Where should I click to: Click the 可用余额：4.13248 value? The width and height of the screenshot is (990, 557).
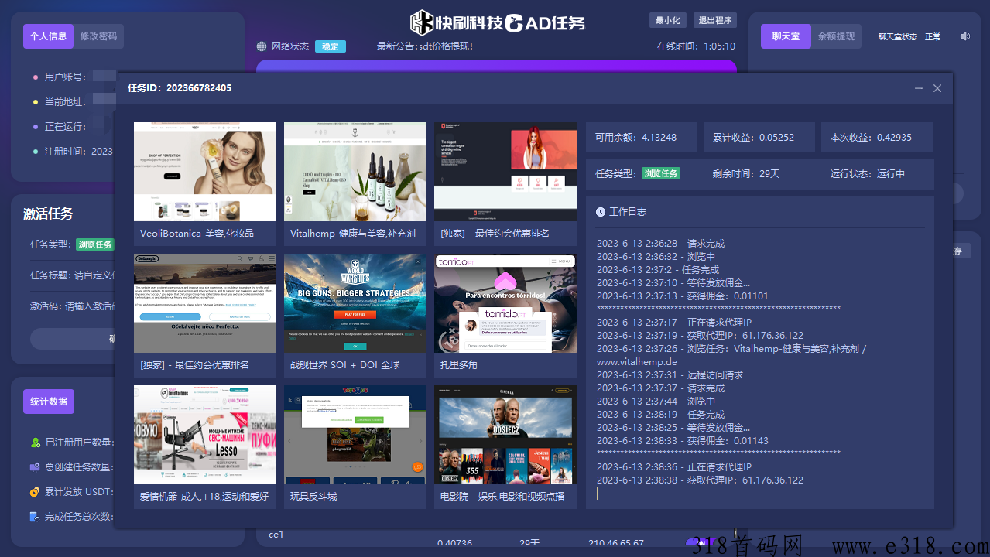point(635,138)
